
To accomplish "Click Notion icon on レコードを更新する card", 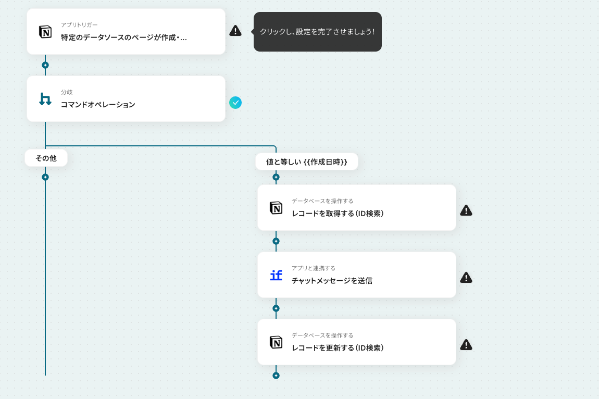I will pyautogui.click(x=276, y=342).
